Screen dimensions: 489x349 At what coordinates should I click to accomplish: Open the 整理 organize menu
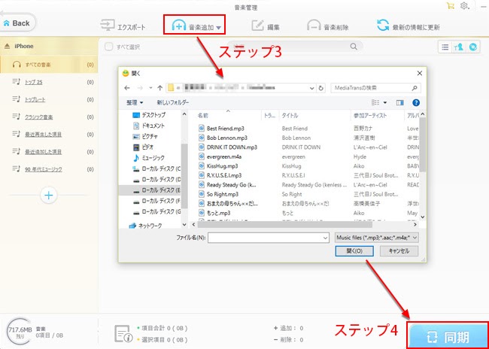[135, 102]
